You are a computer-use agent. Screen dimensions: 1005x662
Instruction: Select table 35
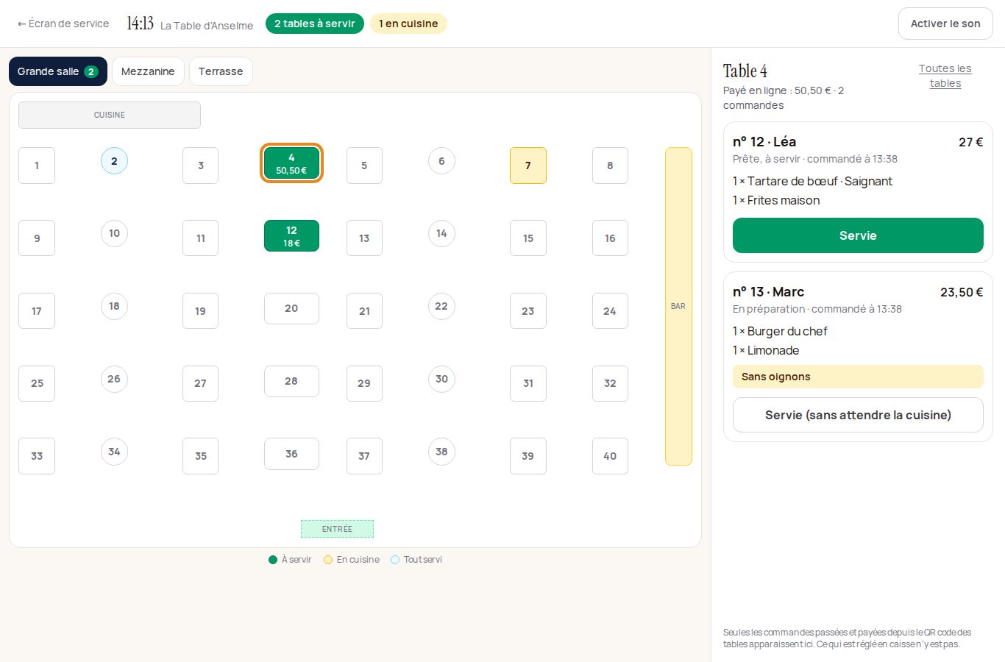click(x=201, y=456)
